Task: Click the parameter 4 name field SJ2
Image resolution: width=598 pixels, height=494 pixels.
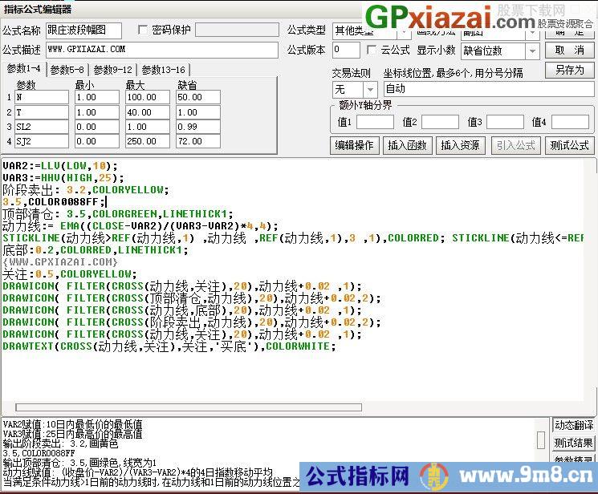Action: tap(42, 141)
